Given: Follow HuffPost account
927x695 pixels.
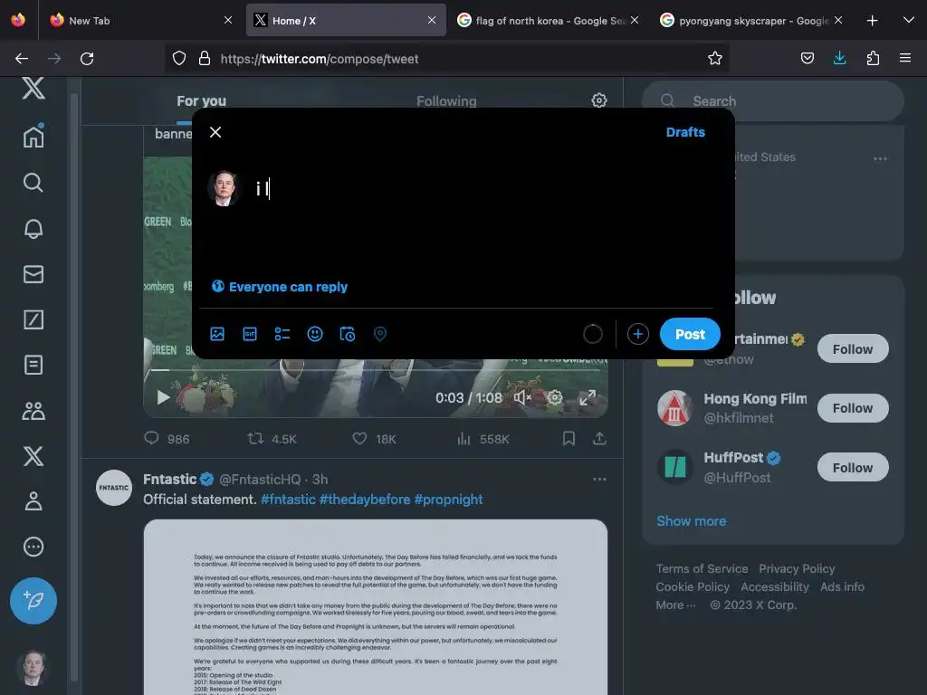Looking at the screenshot, I should click(x=853, y=468).
